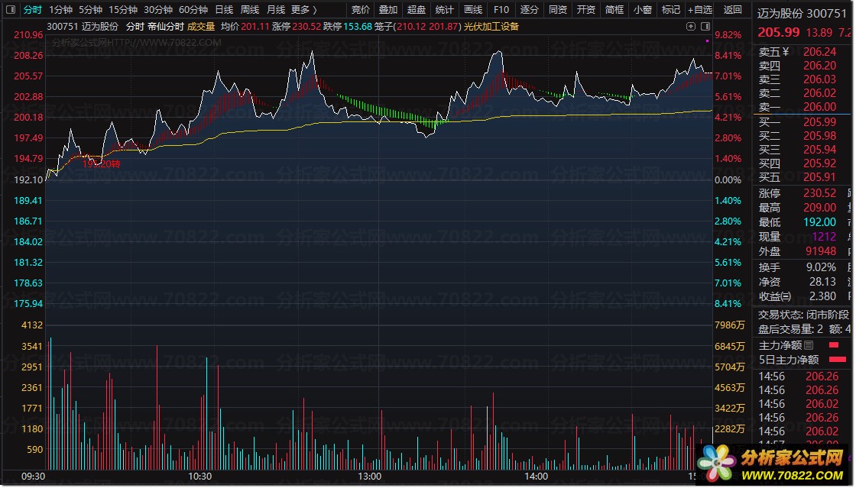Select the 日线 daily chart tab
This screenshot has height=488, width=856.
click(x=224, y=10)
